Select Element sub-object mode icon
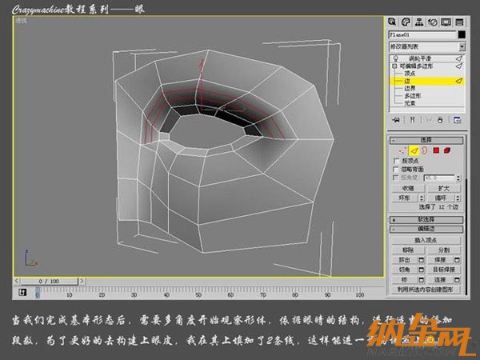The height and width of the screenshot is (360, 480). 448,150
